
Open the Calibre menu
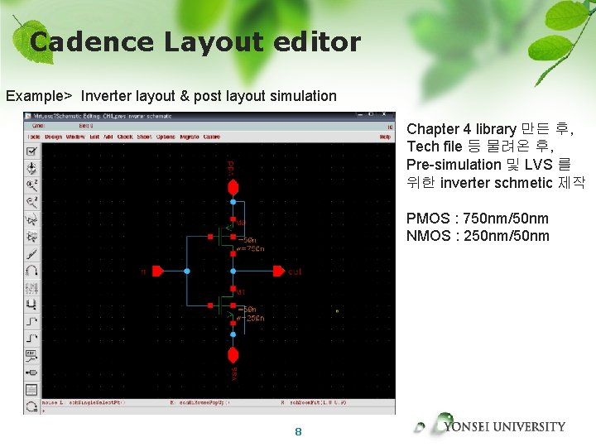(x=212, y=137)
